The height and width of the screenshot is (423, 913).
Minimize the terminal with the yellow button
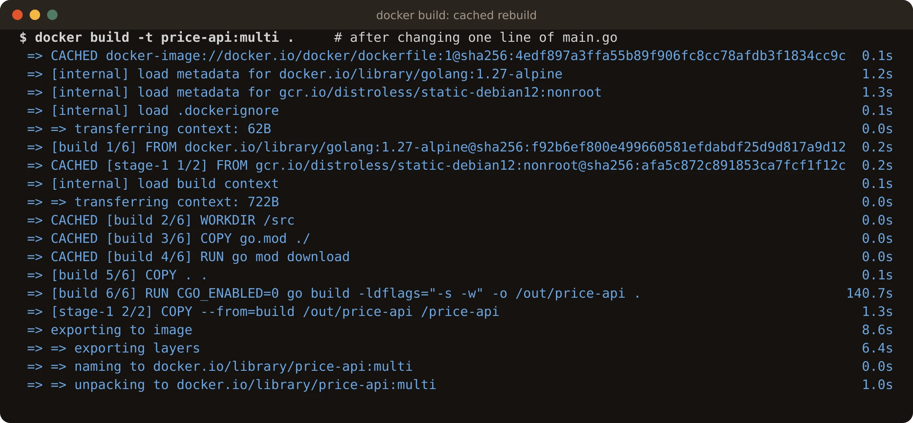tap(35, 15)
